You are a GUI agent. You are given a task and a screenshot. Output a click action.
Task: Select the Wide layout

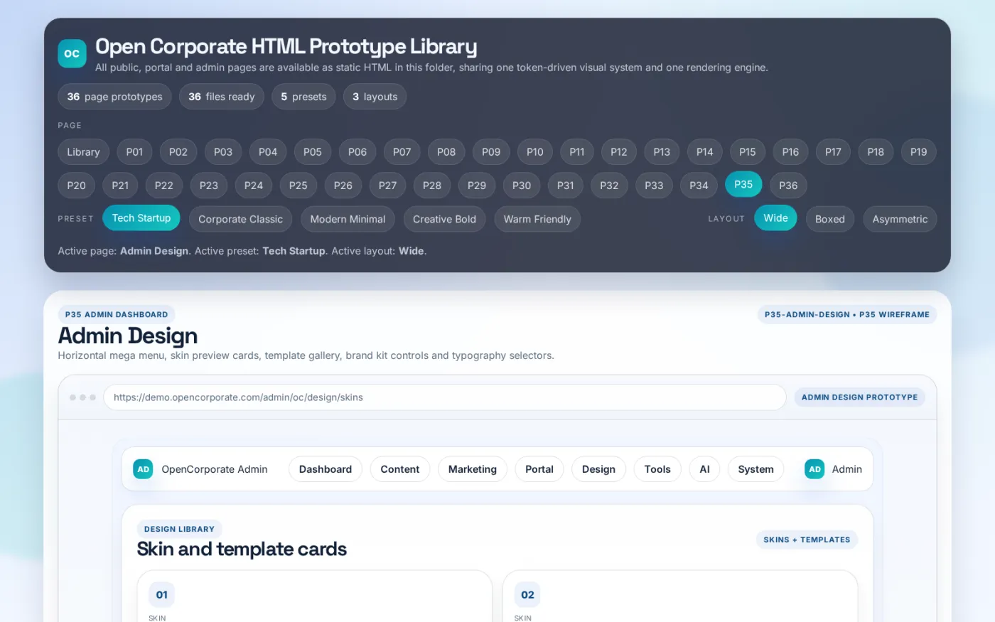point(776,218)
